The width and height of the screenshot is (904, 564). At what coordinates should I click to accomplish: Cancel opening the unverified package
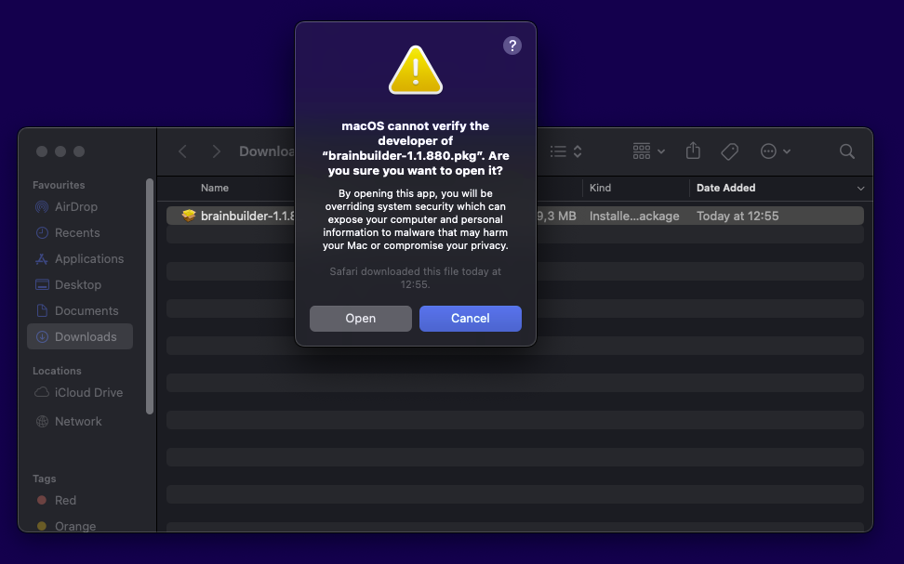tap(470, 319)
